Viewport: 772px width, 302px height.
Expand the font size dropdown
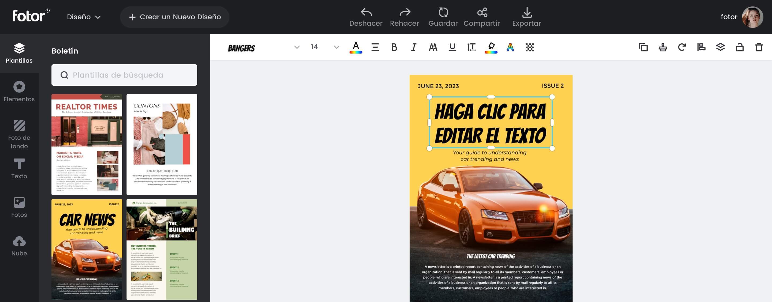(x=335, y=47)
